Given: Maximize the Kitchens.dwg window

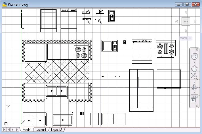Looking at the screenshot, I should 187,4.
